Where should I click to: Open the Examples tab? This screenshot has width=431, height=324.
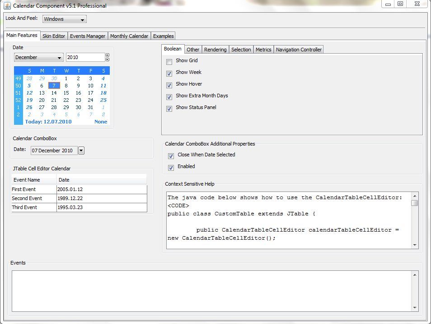163,36
